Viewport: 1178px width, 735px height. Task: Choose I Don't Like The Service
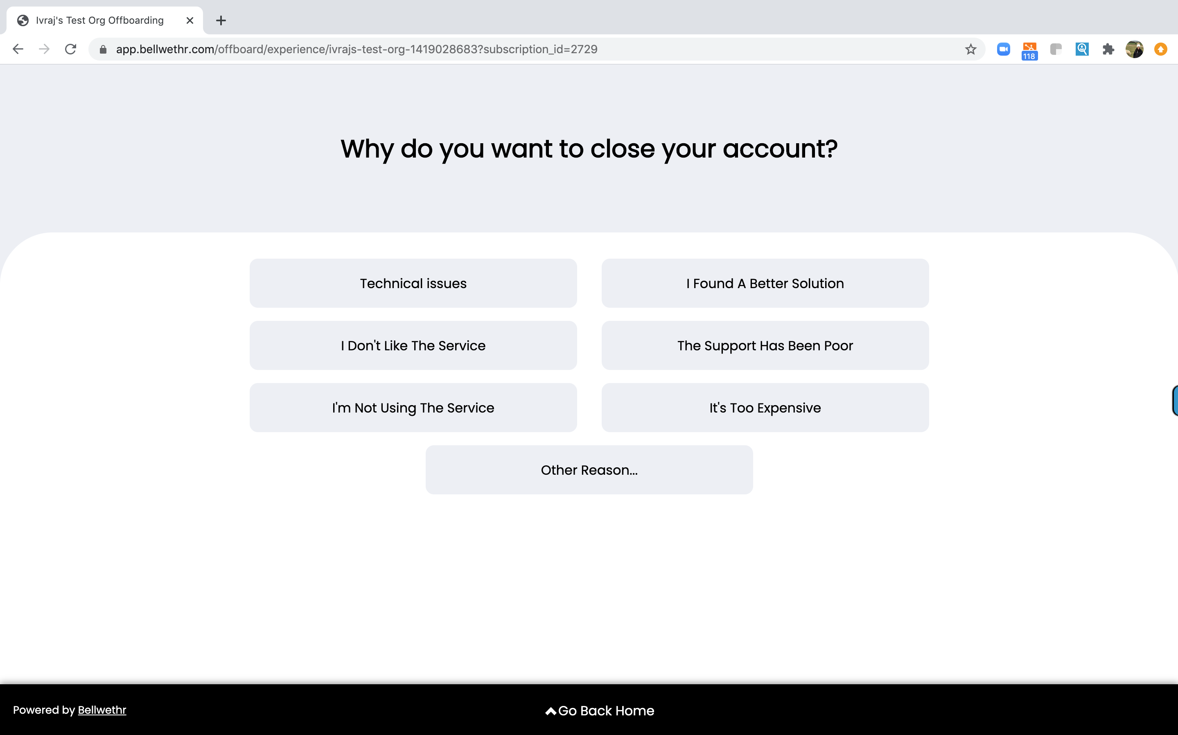click(413, 345)
